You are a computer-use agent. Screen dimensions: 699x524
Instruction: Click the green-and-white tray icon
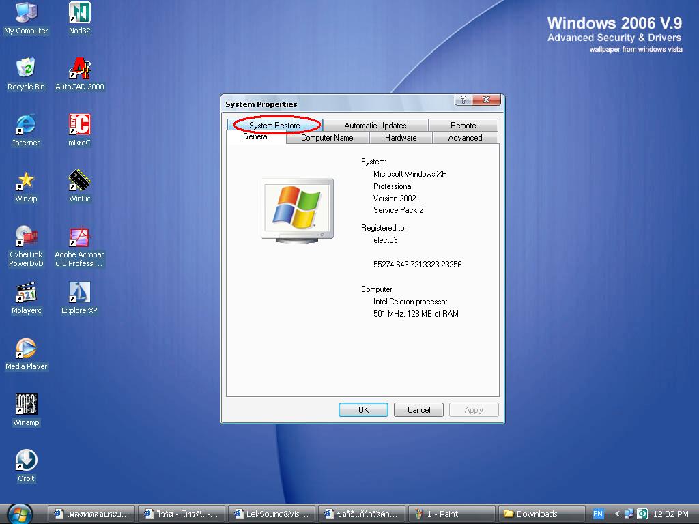(642, 514)
